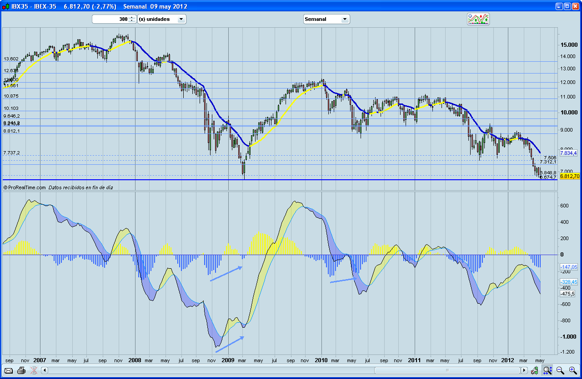Zoom out using the minus magnifier icon
The image size is (582, 379).
(x=559, y=371)
